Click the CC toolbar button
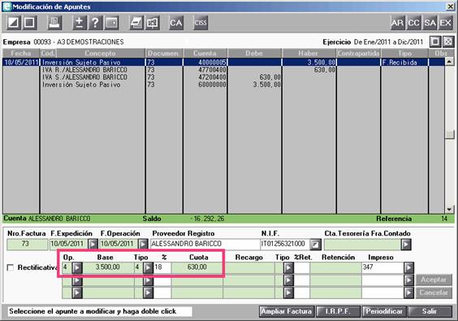 pyautogui.click(x=413, y=23)
